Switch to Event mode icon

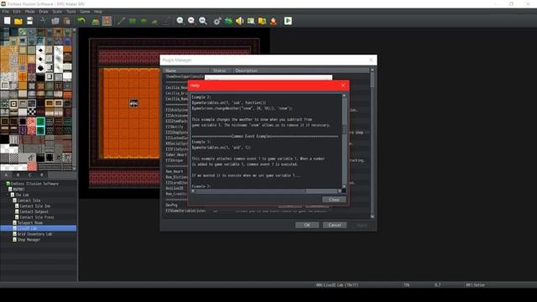[107, 21]
